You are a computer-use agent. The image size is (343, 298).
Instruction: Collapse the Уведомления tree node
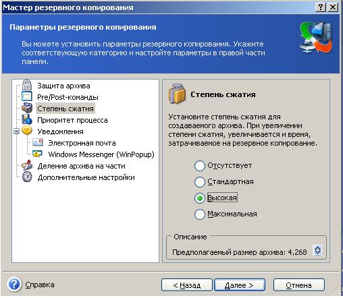[16, 131]
